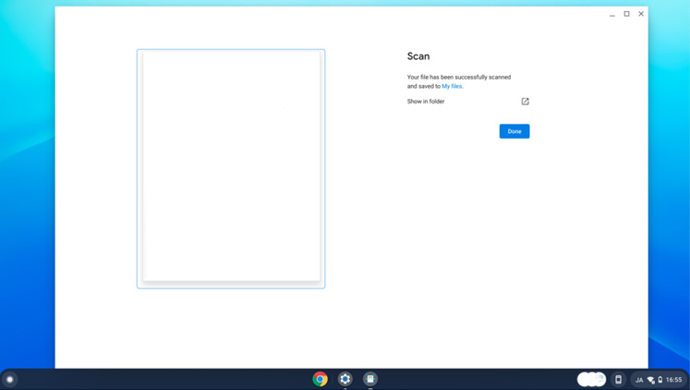Open the holding space pill in shelf
Image resolution: width=690 pixels, height=390 pixels.
pyautogui.click(x=591, y=379)
